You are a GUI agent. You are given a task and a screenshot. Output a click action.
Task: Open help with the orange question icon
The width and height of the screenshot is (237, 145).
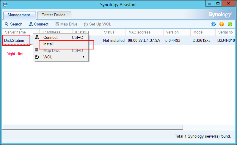222,24
